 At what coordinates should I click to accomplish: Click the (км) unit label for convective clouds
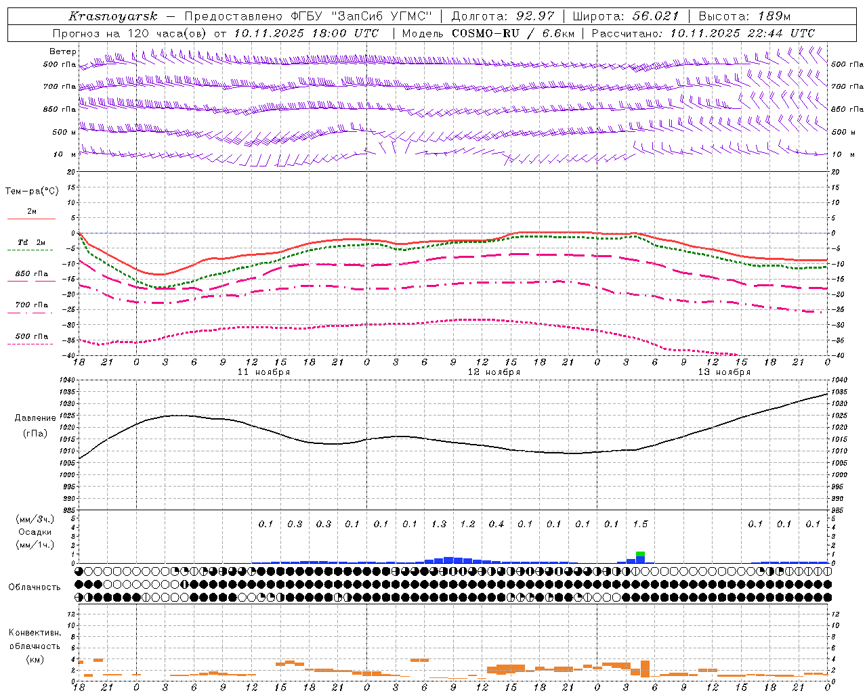[x=35, y=659]
